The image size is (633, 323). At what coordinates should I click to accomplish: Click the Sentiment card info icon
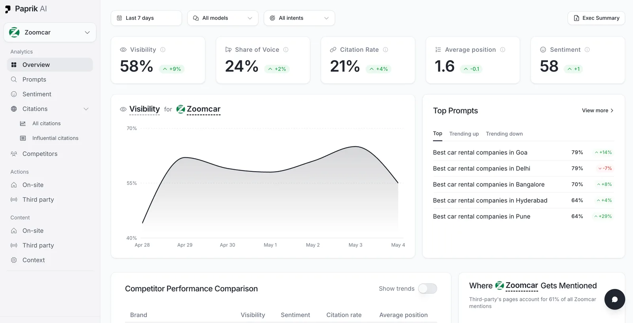click(x=587, y=50)
